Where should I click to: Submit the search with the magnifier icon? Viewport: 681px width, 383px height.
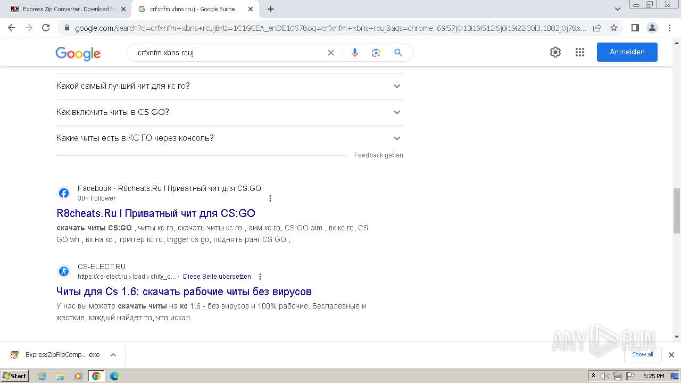pos(398,53)
